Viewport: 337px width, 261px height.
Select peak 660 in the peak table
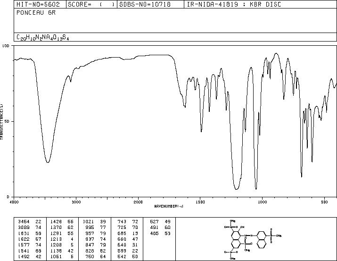[122, 239]
